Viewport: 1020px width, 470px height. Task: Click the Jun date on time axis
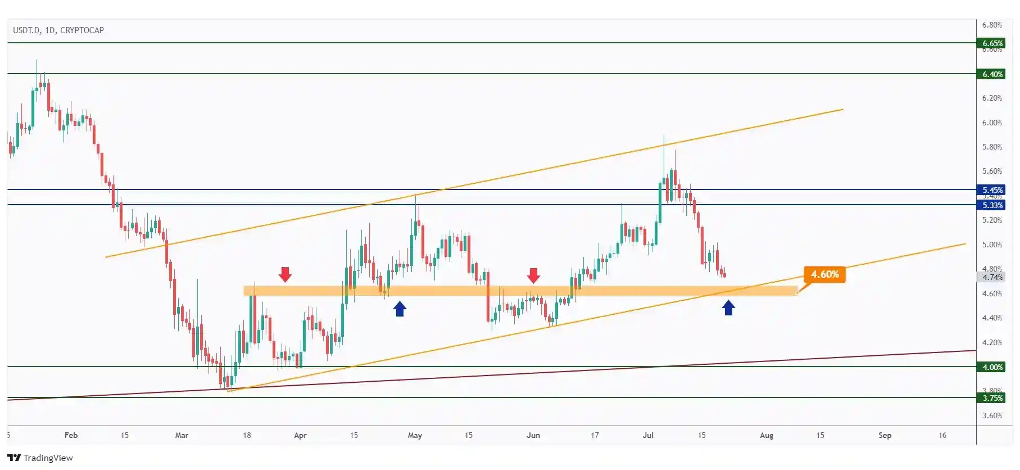(533, 435)
